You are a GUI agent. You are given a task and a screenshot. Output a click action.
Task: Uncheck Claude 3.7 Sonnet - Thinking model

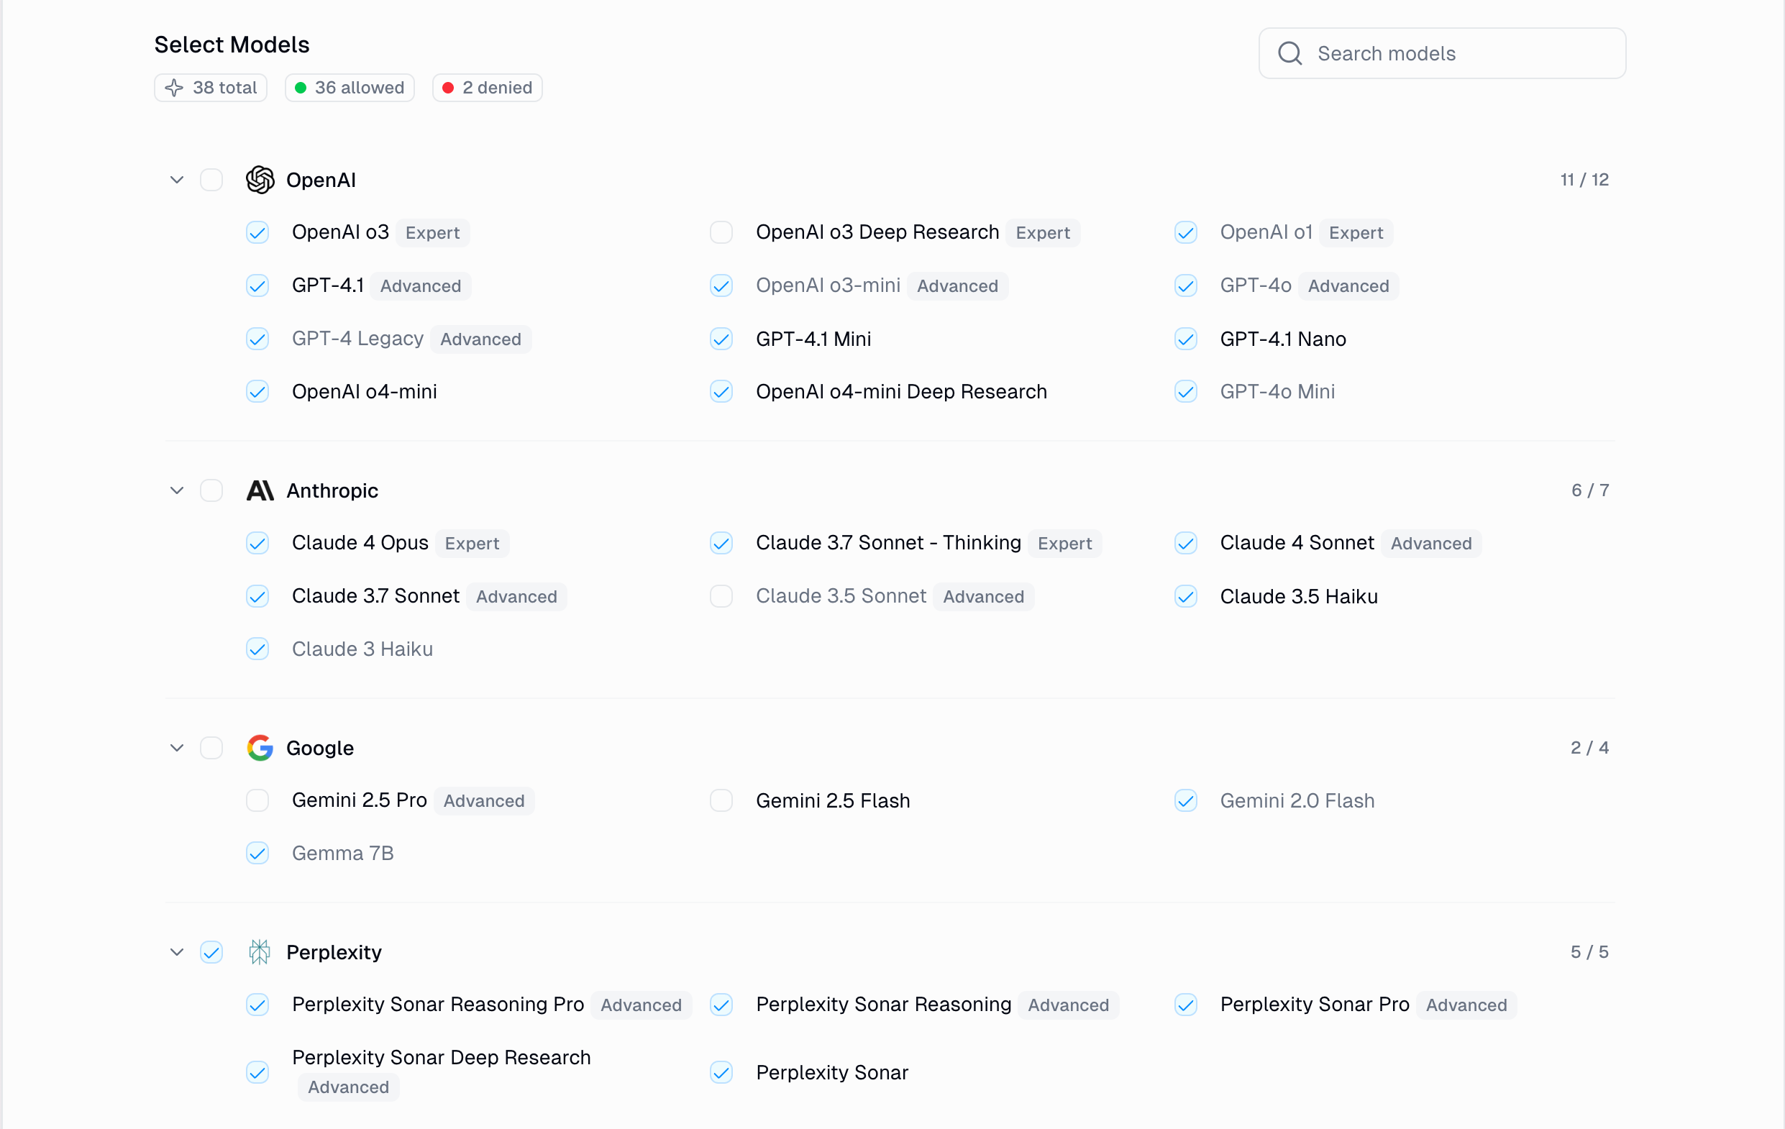[x=721, y=544]
